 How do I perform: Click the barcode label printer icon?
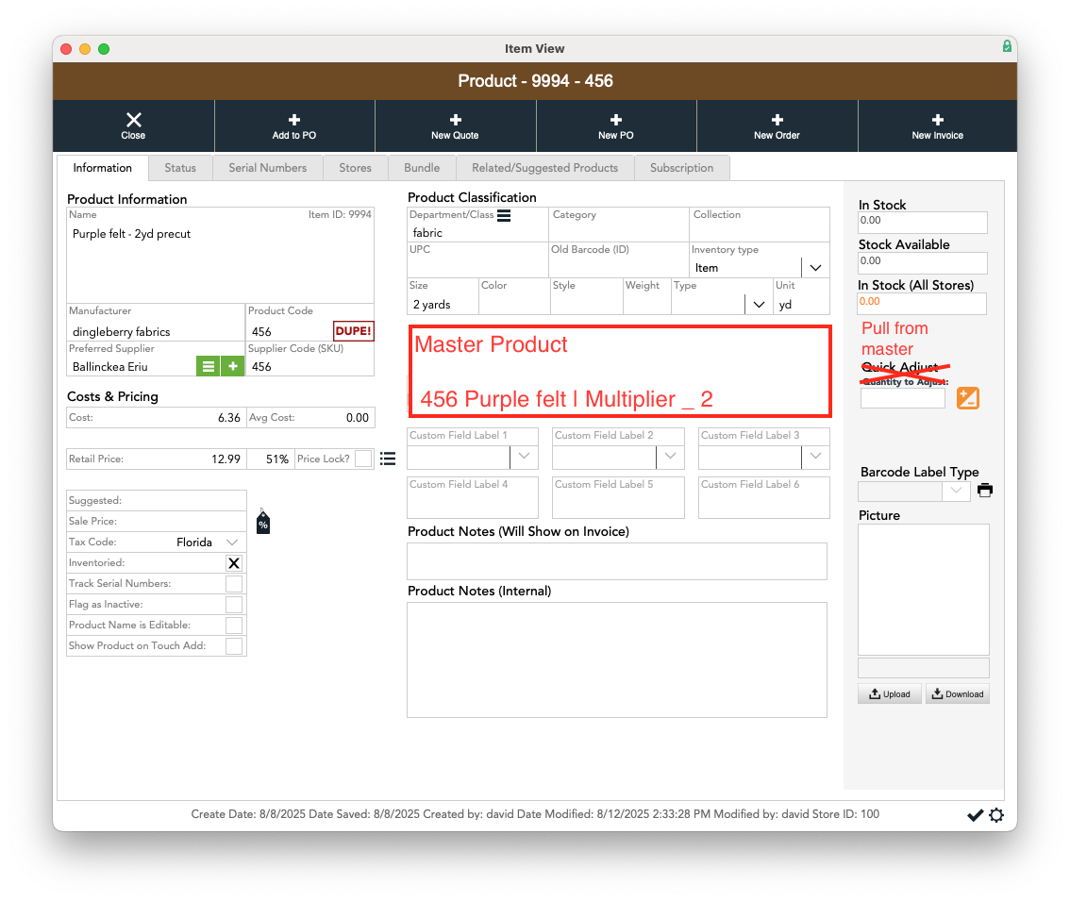pos(985,491)
